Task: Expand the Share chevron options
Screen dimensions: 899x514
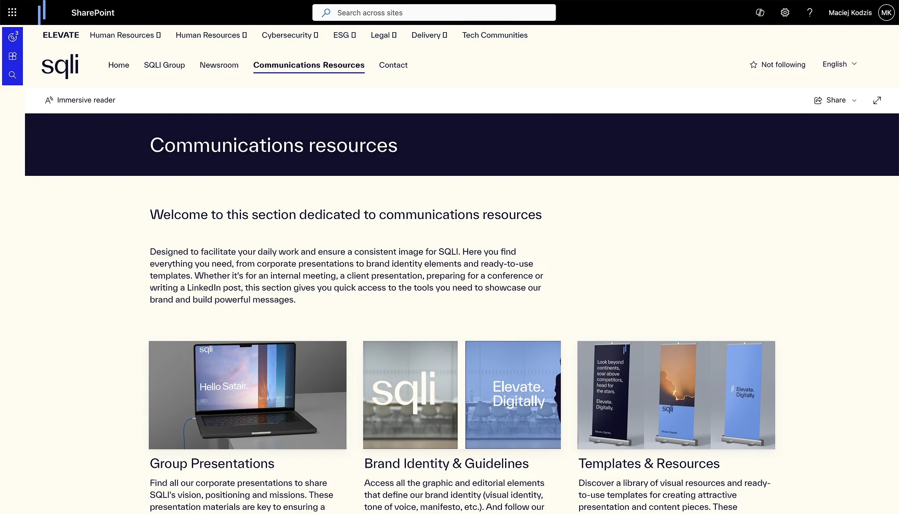Action: coord(854,100)
